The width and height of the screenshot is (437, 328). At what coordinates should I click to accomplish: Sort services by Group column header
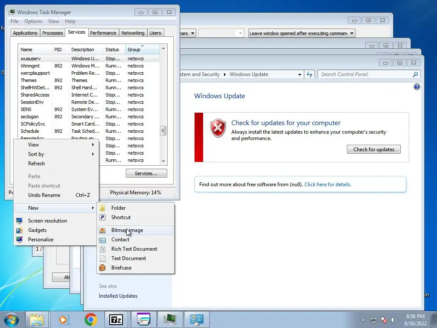point(143,50)
